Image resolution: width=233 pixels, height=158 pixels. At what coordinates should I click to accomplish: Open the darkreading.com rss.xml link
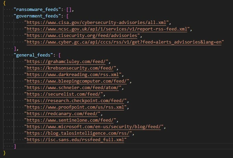[73, 75]
